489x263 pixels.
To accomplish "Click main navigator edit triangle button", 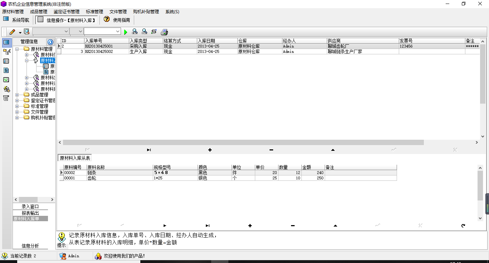I will (x=333, y=150).
